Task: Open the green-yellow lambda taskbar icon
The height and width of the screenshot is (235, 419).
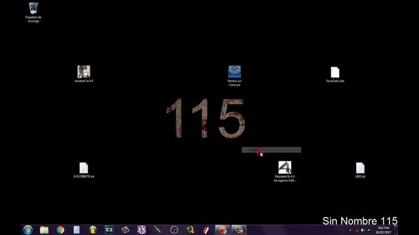Action: (x=190, y=230)
